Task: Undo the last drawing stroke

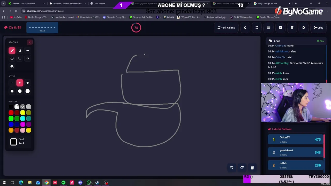Action: [x=232, y=168]
